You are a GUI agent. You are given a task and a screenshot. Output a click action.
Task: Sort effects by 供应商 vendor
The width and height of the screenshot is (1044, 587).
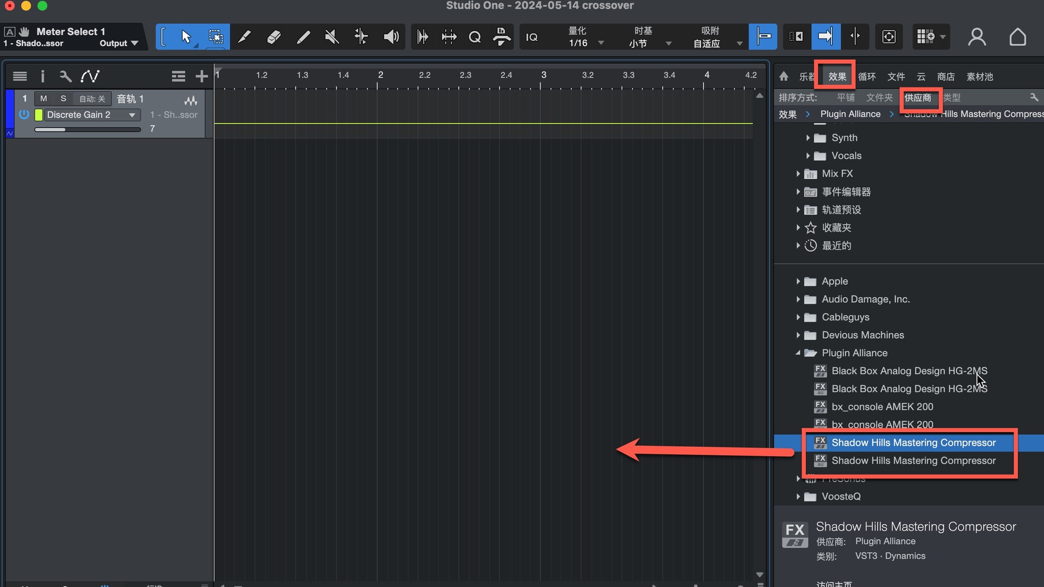tap(918, 97)
